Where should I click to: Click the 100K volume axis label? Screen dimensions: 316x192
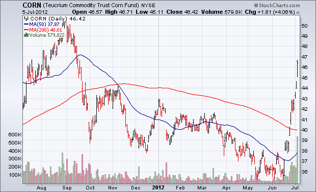15,175
